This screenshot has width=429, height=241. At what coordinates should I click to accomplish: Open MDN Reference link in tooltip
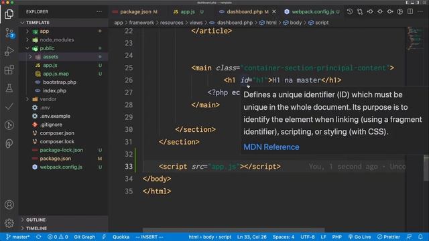(271, 147)
